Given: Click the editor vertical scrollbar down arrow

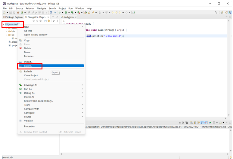Looking at the screenshot, I should pos(229,115).
